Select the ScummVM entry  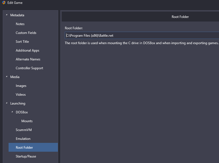pyautogui.click(x=24, y=130)
